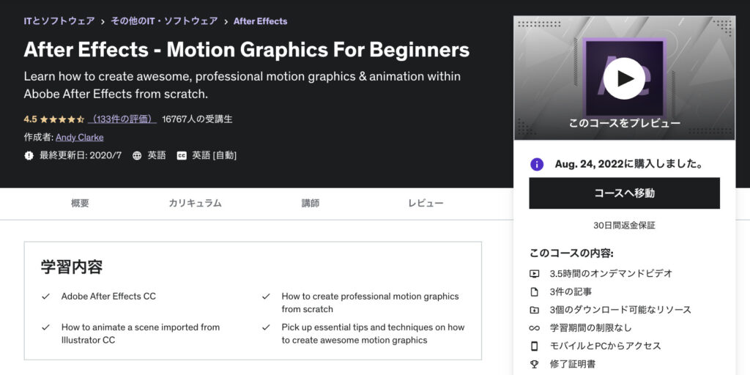Switch to the レビュー tab
This screenshot has width=750, height=375.
coord(426,204)
